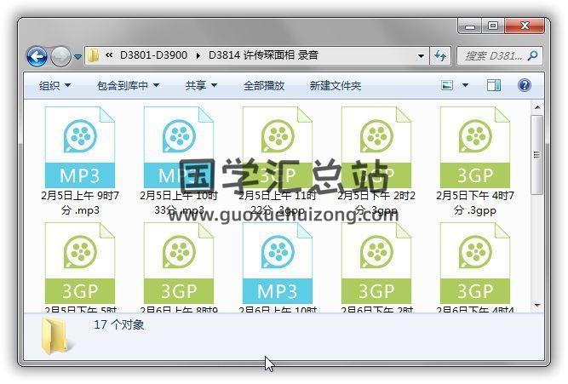Click the magnifier search icon
The height and width of the screenshot is (384, 568).
[x=533, y=55]
